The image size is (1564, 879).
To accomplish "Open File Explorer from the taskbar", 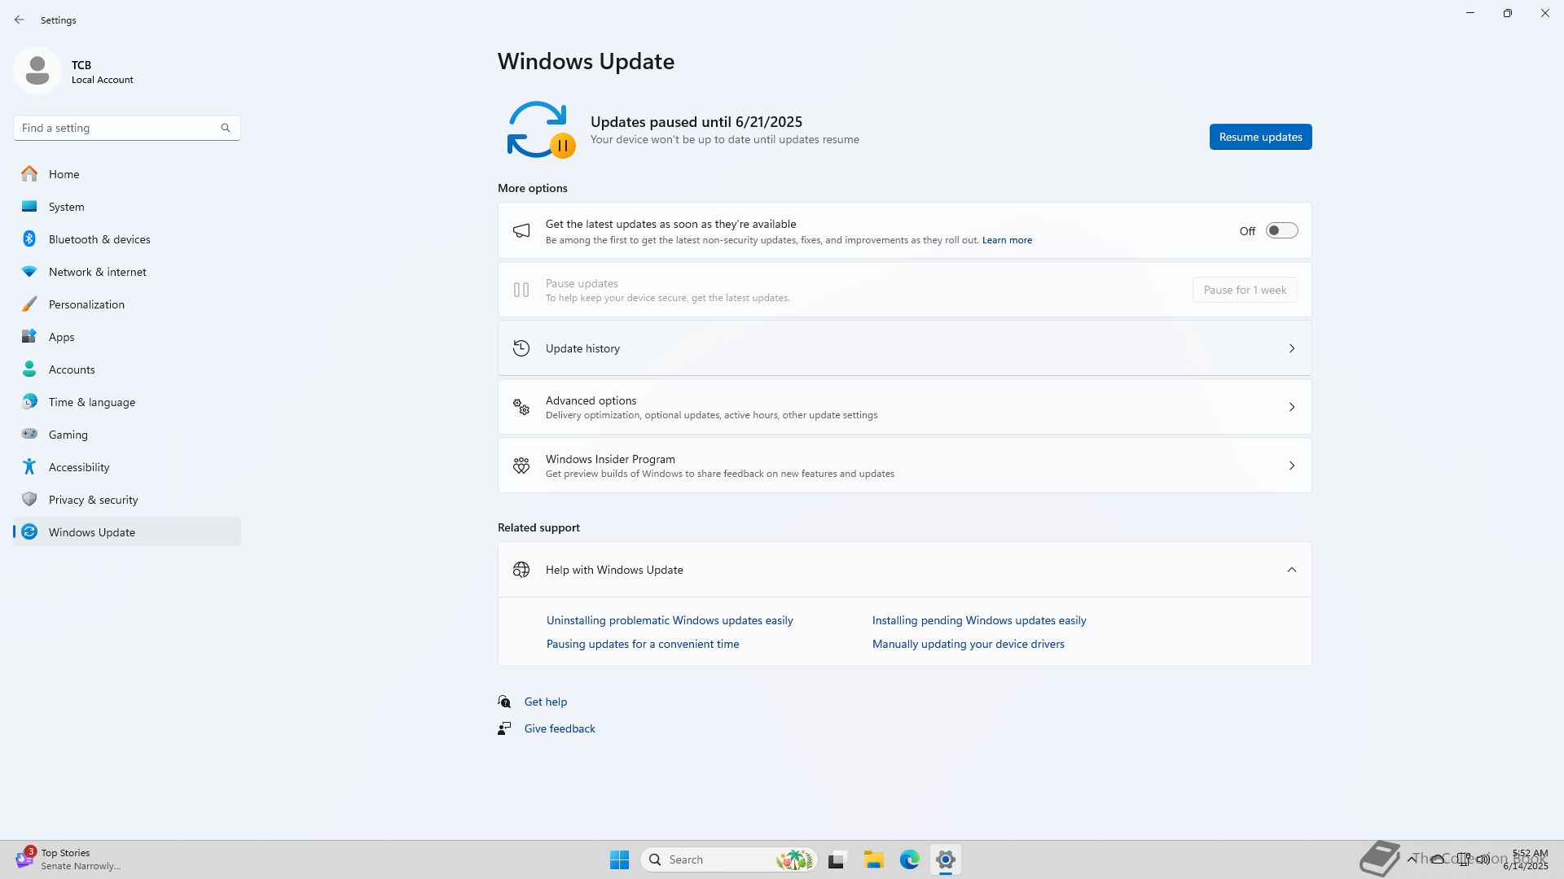I will tap(873, 859).
